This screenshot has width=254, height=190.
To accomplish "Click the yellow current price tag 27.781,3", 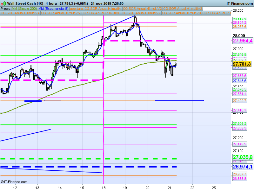I will (242, 64).
